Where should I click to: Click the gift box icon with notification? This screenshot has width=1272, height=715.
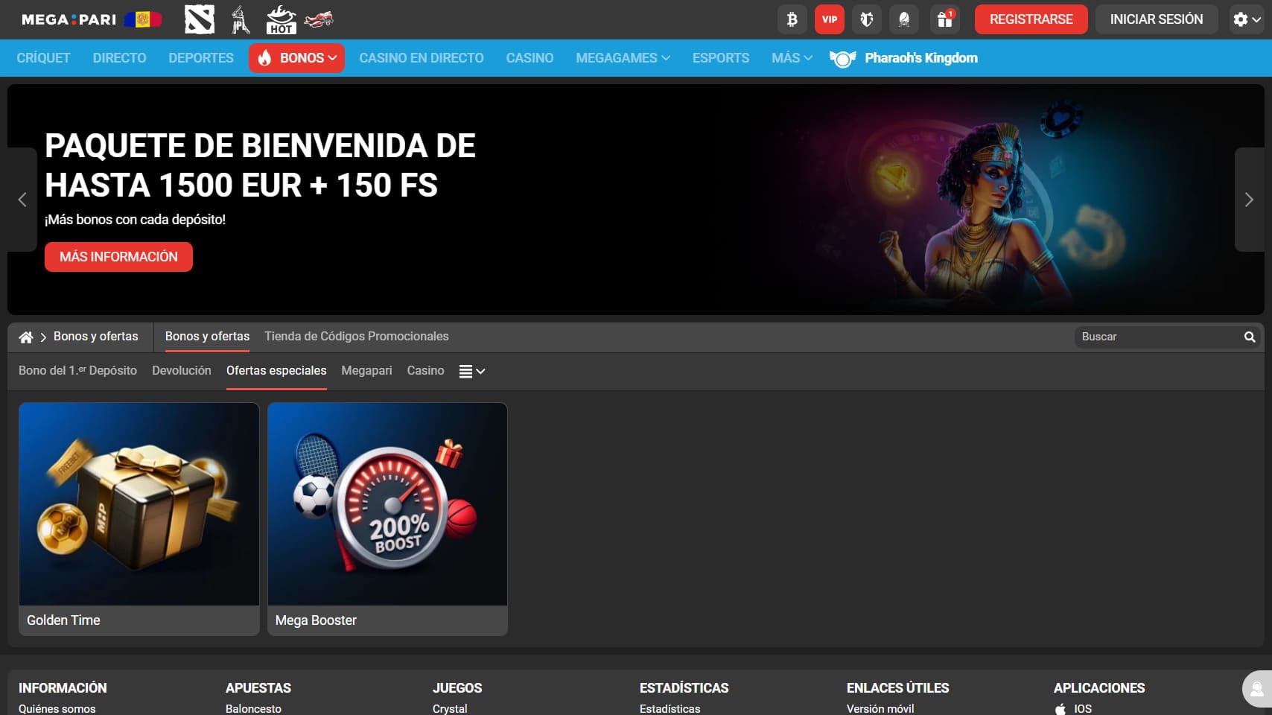pos(944,19)
